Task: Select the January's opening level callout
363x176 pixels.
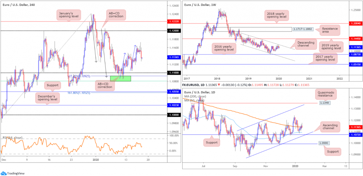Action: pos(68,15)
